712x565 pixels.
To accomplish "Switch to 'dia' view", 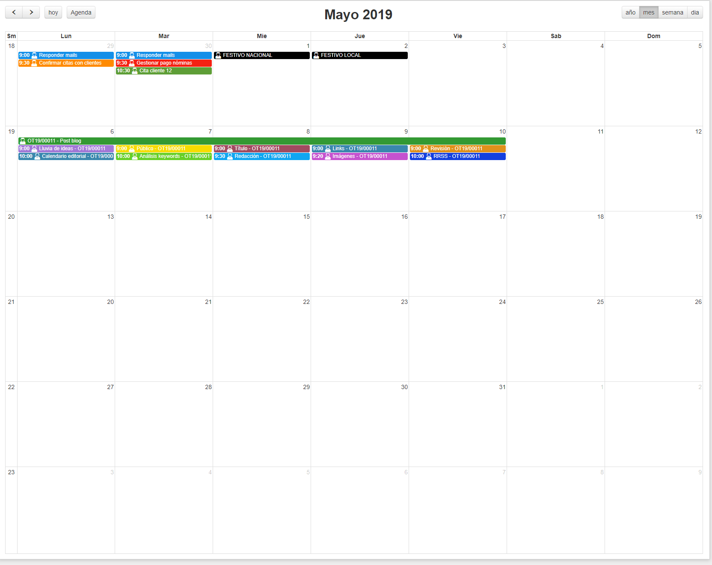I will [695, 12].
